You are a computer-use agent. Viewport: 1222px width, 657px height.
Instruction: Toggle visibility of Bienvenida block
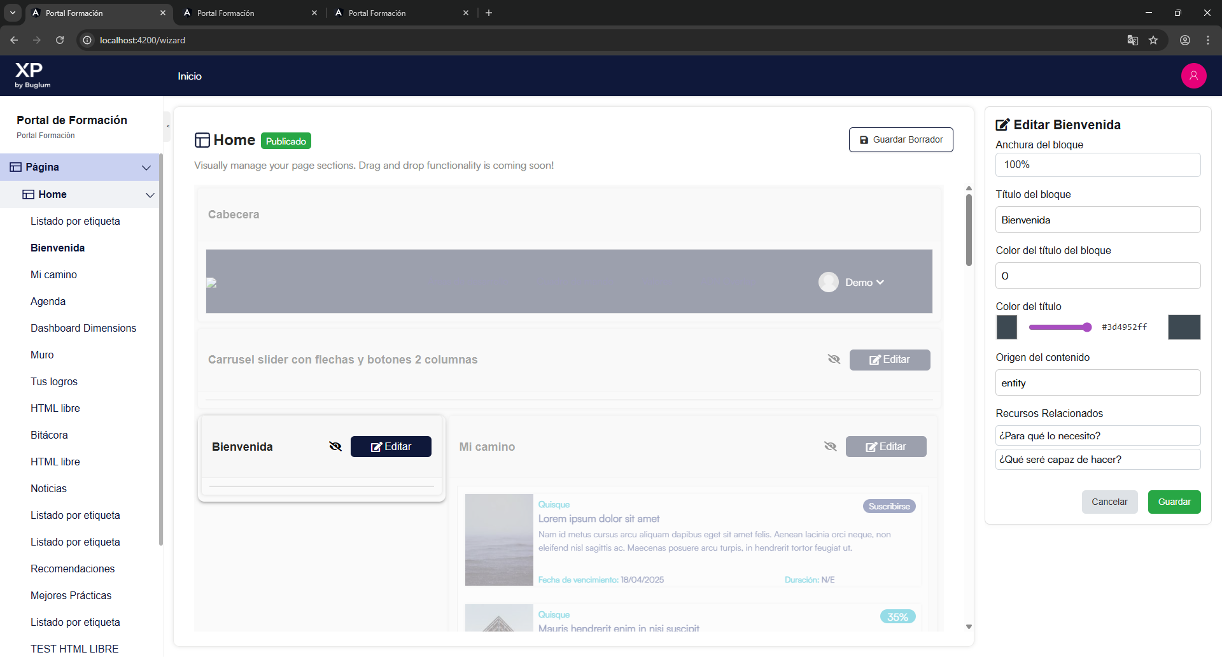click(x=335, y=446)
